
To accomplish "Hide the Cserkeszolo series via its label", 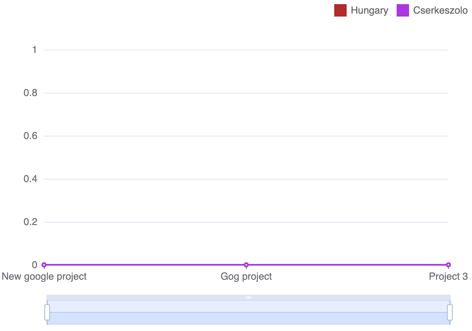I will pyautogui.click(x=440, y=10).
